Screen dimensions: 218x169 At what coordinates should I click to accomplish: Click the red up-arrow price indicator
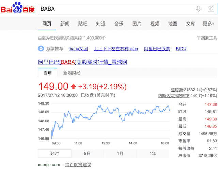74,87
